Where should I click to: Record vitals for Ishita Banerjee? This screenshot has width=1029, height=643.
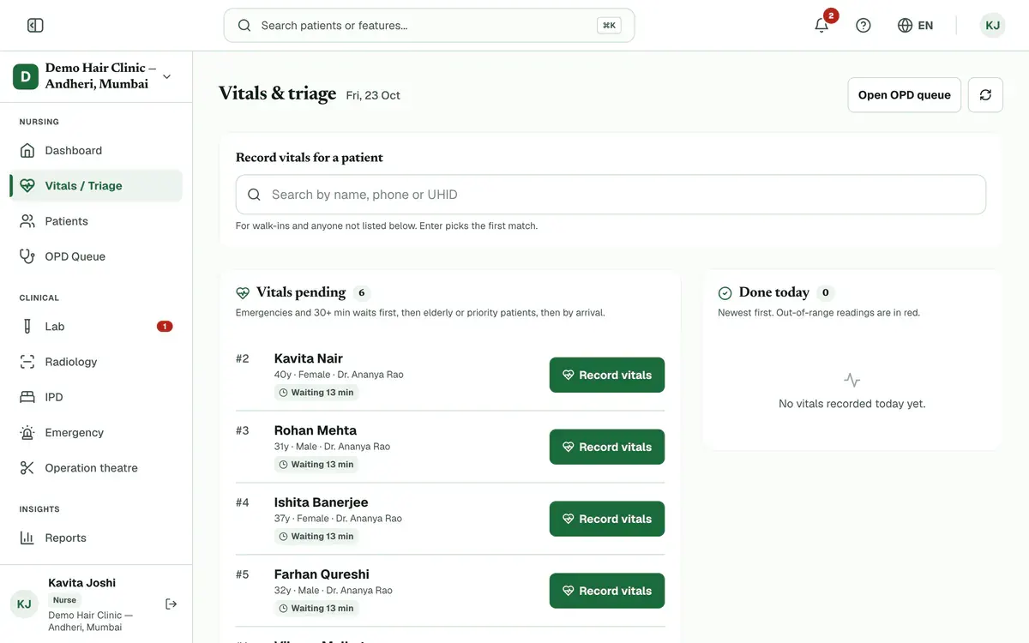click(607, 520)
